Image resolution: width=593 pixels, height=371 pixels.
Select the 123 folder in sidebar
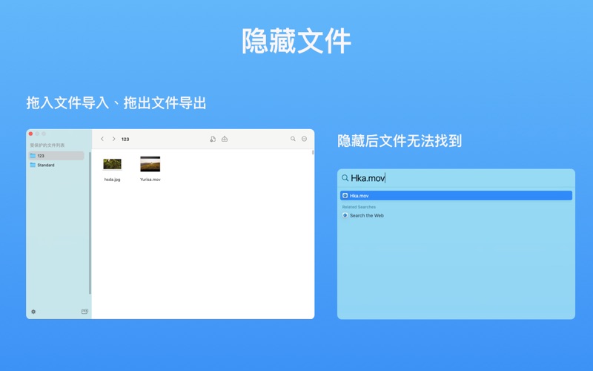pyautogui.click(x=56, y=156)
